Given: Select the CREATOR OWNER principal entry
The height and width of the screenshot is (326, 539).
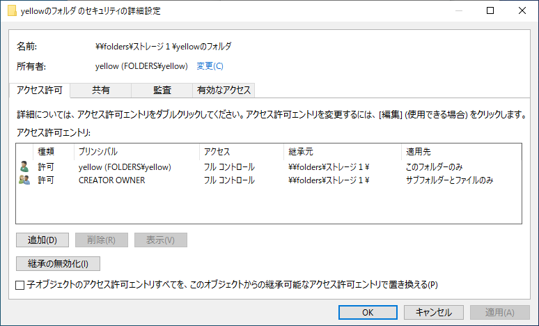Looking at the screenshot, I should (111, 180).
